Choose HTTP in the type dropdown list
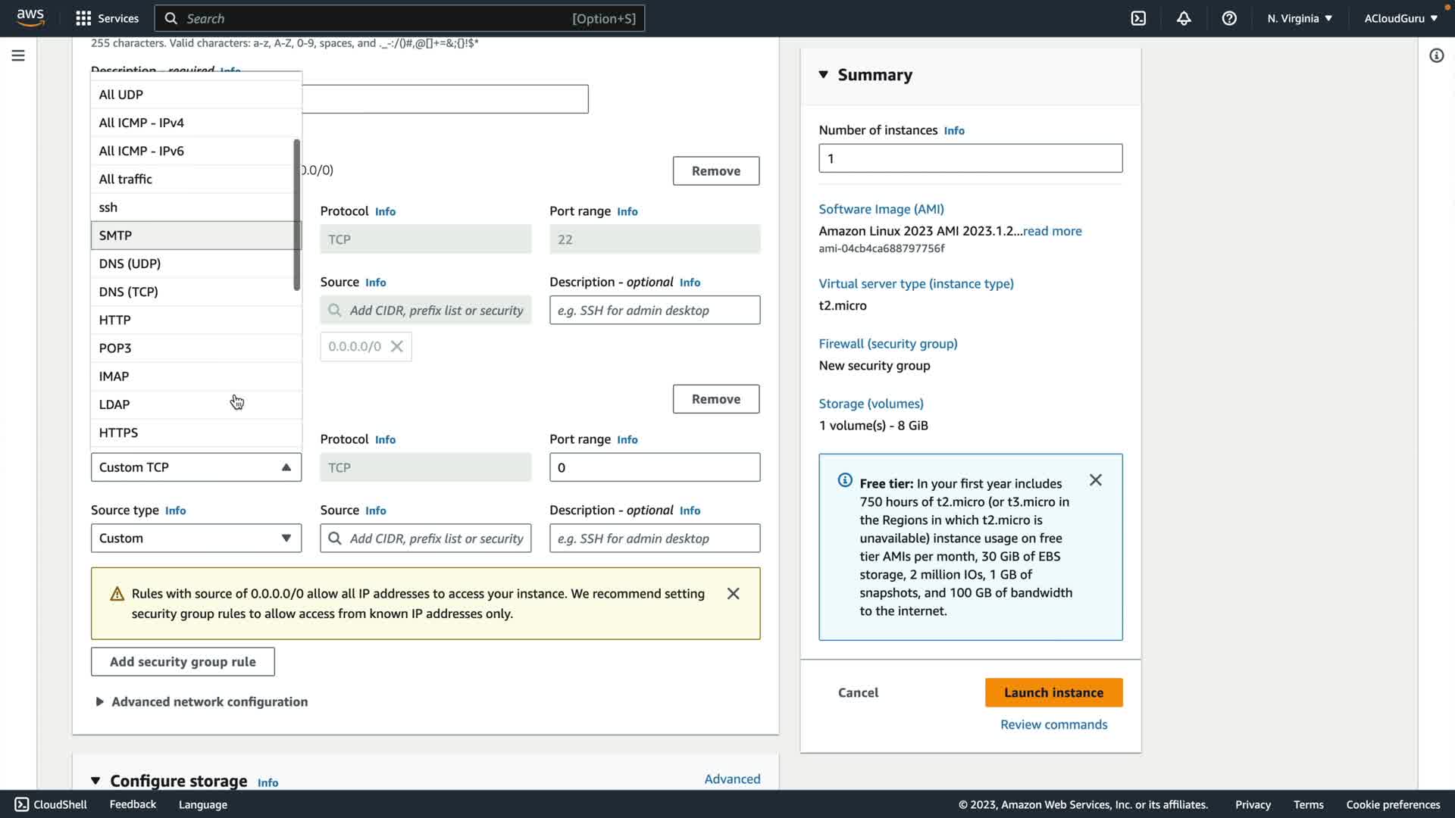The height and width of the screenshot is (818, 1455). point(115,320)
